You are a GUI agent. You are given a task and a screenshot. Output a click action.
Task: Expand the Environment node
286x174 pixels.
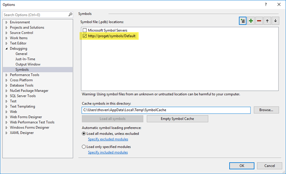tap(7, 22)
